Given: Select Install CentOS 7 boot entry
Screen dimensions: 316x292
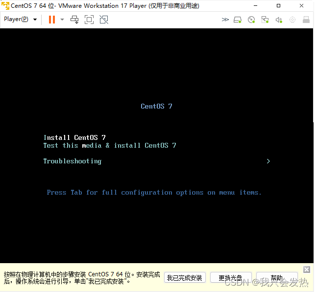Looking at the screenshot, I should (x=74, y=137).
